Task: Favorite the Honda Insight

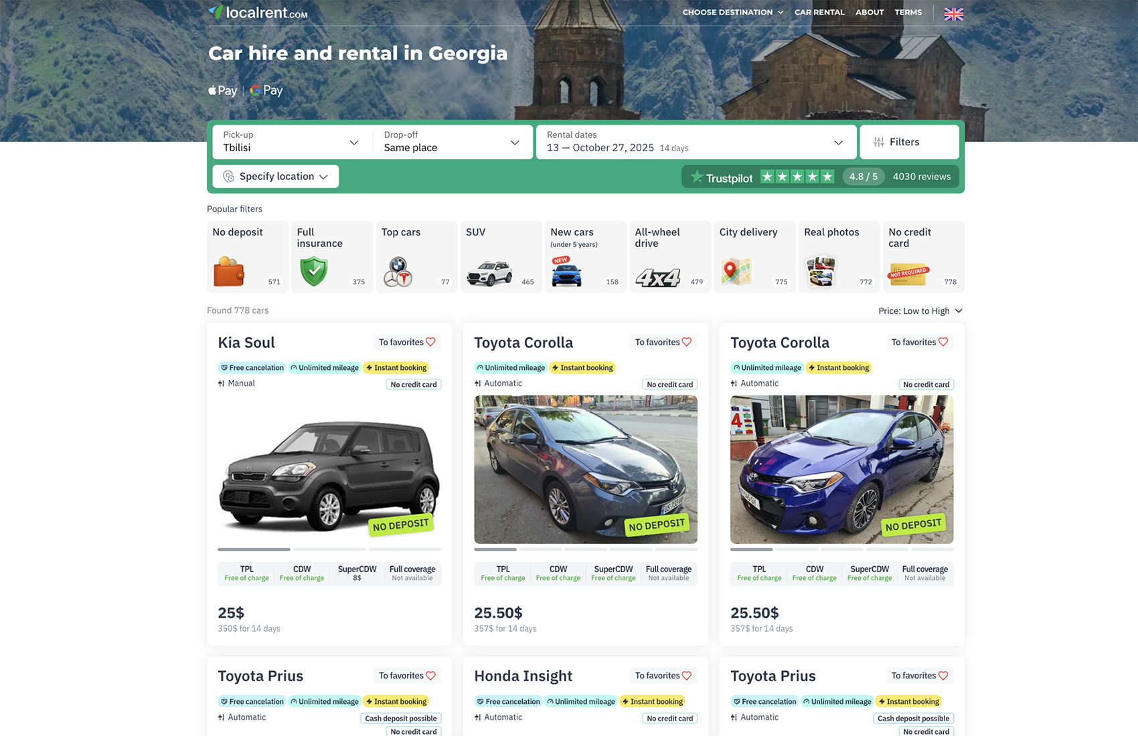Action: tap(663, 676)
